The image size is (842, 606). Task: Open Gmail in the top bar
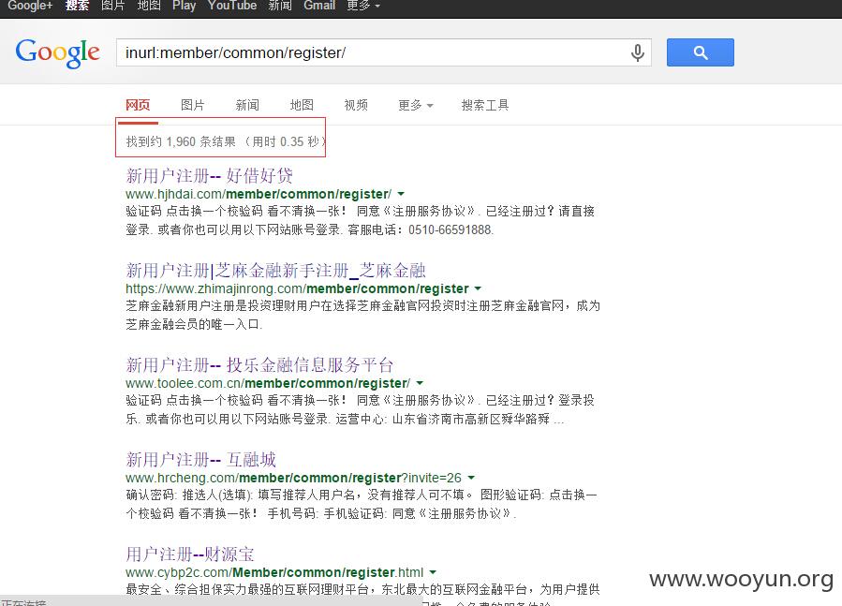tap(319, 6)
